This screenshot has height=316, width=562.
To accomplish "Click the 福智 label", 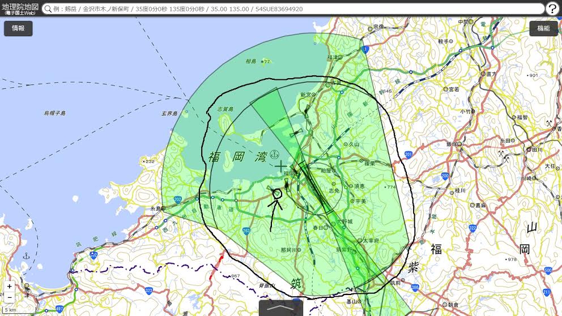I will (x=522, y=117).
